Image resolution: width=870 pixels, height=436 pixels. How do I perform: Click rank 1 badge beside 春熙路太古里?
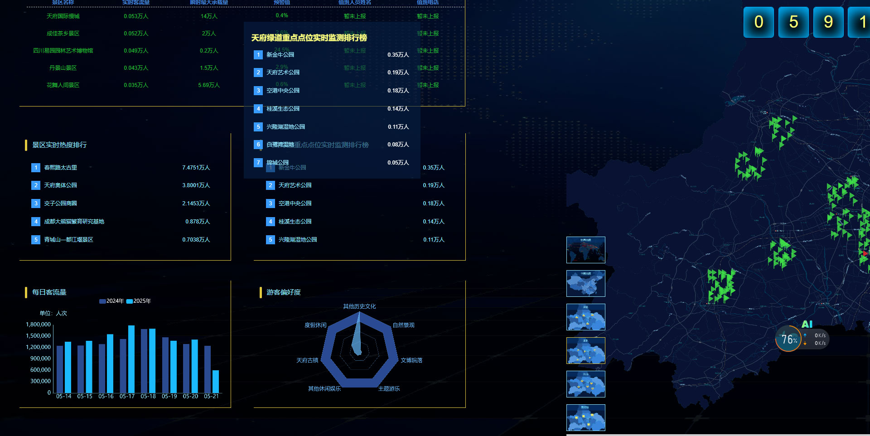[36, 168]
